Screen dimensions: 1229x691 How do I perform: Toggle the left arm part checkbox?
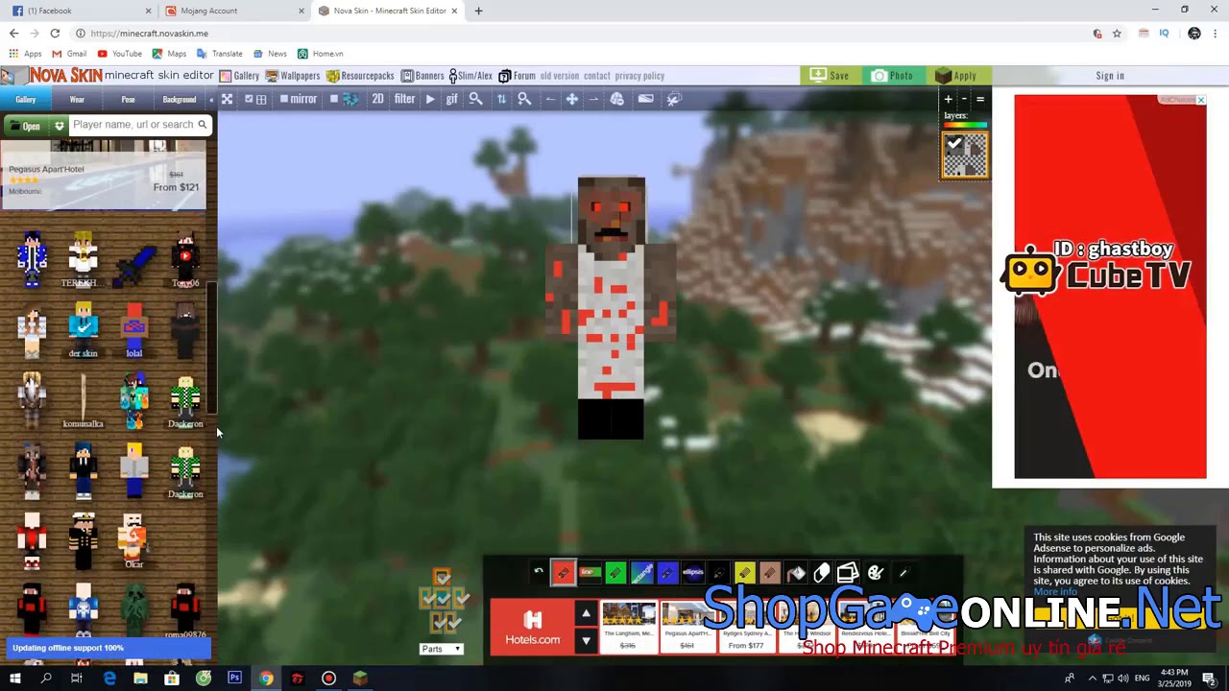pos(425,598)
